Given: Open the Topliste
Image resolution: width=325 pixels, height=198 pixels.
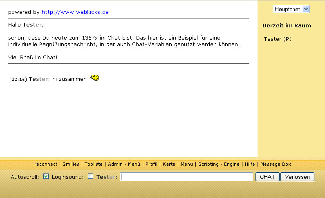Looking at the screenshot, I should pyautogui.click(x=94, y=164).
